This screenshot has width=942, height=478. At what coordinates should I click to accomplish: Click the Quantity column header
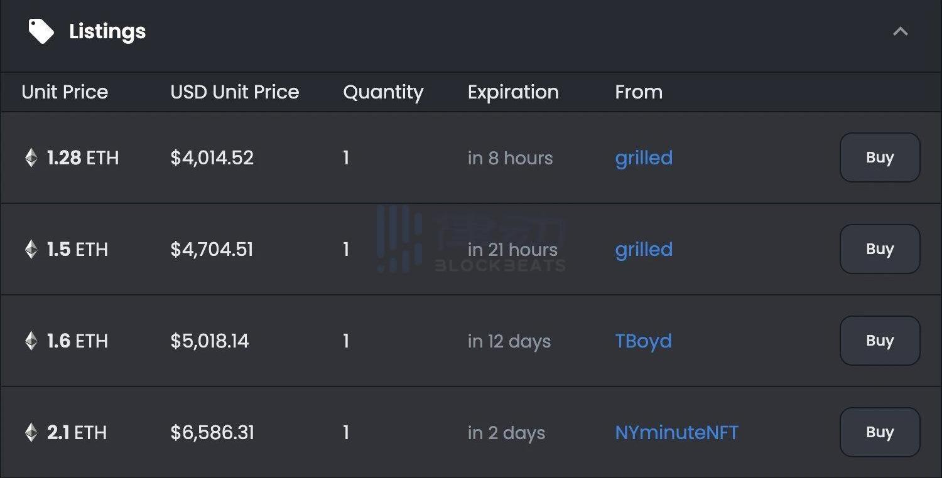point(383,92)
